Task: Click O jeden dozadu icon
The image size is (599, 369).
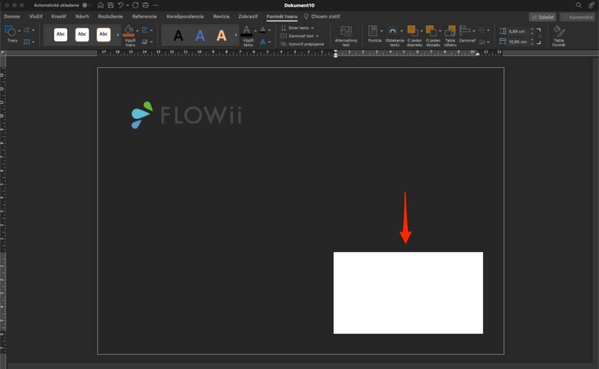Action: (431, 32)
